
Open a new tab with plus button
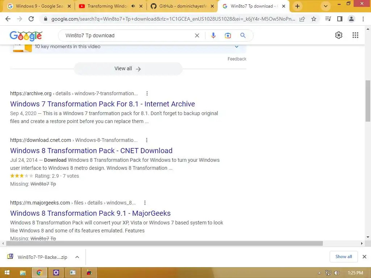click(x=297, y=6)
